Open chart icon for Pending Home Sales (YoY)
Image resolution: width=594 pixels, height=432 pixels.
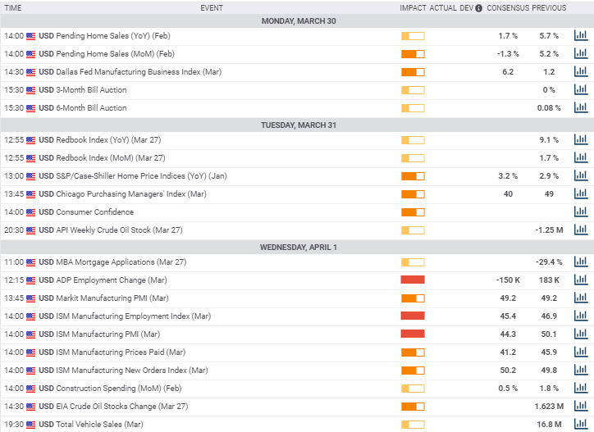581,36
